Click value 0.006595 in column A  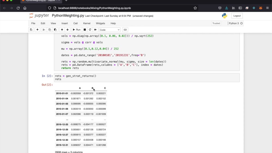76,104
